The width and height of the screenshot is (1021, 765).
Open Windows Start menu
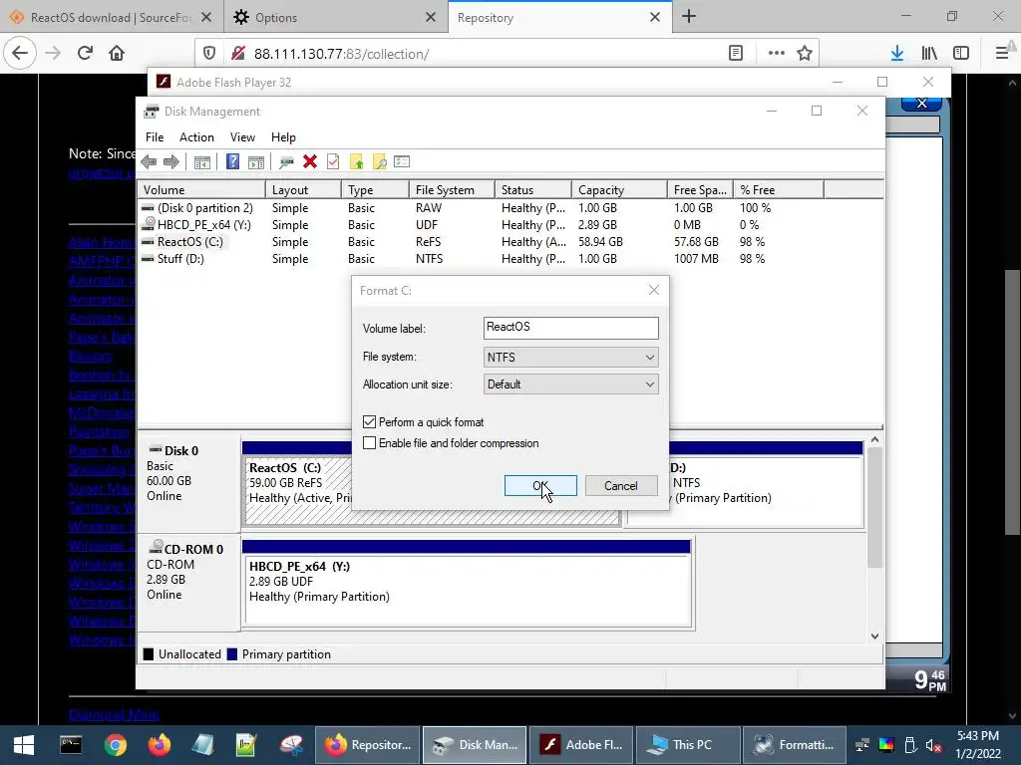(24, 745)
